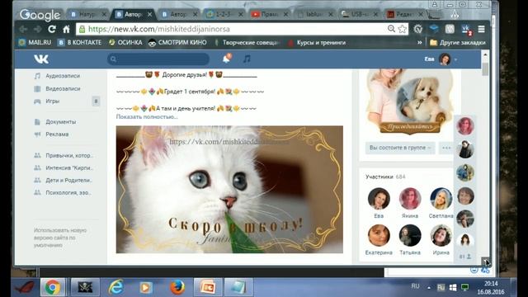Bookmark this page with star icon
The image size is (528, 297).
click(x=402, y=29)
